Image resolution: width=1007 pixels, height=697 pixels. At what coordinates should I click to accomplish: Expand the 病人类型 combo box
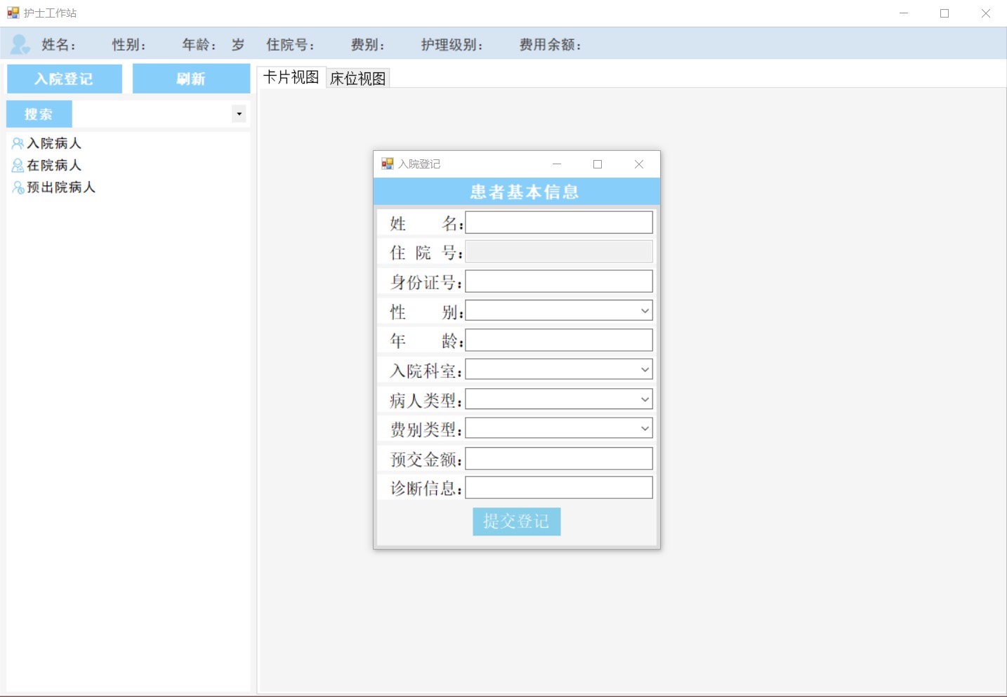645,399
